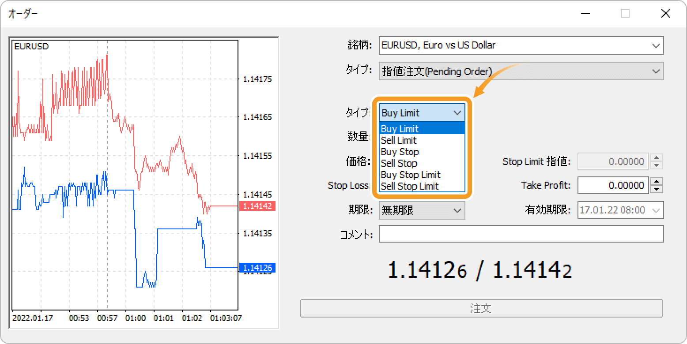Click the 1.14175 price axis label

257,79
